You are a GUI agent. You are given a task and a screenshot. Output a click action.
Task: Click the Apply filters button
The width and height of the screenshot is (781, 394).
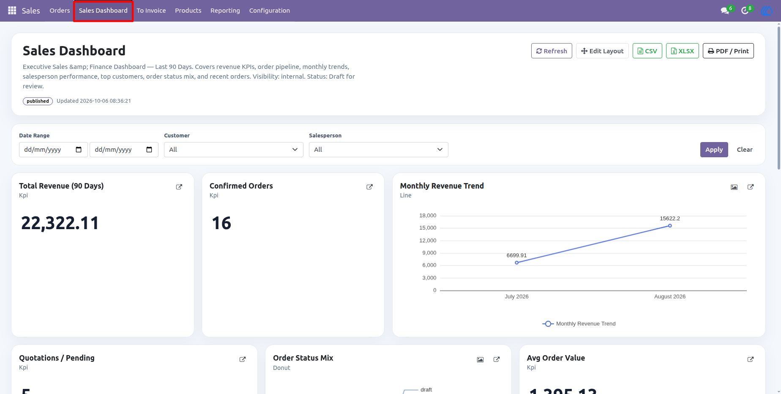pyautogui.click(x=714, y=150)
